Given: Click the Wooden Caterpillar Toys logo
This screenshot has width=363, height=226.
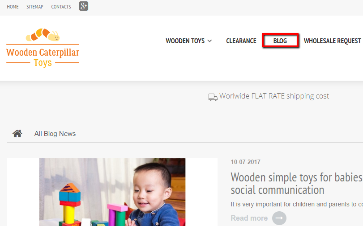Looking at the screenshot, I should coord(43,48).
